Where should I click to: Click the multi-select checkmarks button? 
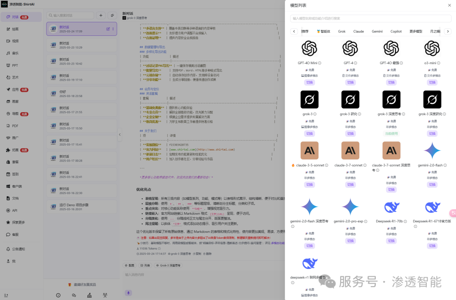pyautogui.click(x=112, y=16)
